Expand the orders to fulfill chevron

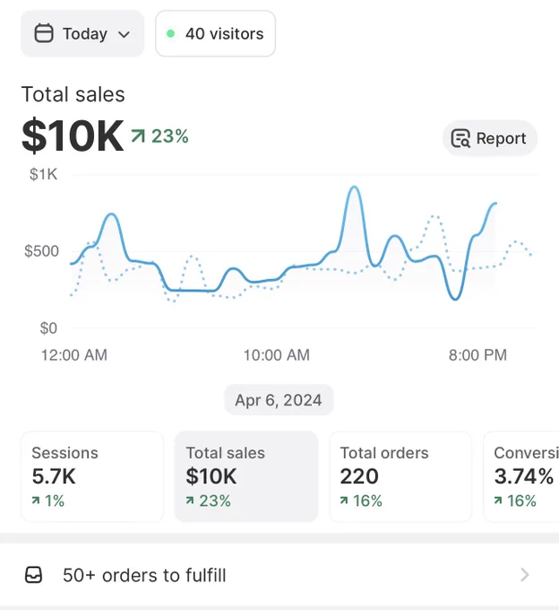click(524, 575)
